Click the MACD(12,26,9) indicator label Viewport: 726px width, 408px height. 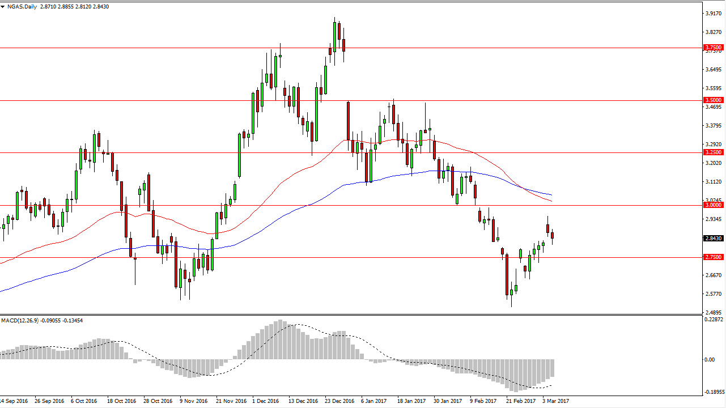coord(20,320)
